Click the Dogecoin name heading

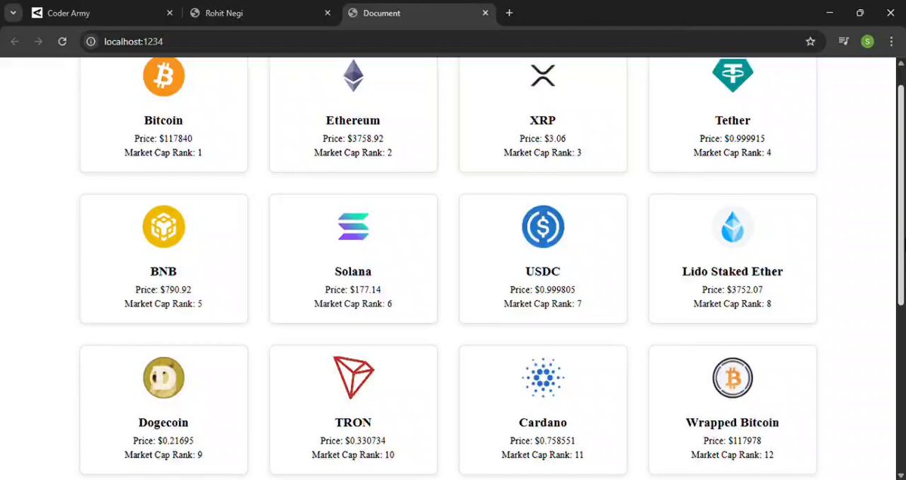click(164, 423)
